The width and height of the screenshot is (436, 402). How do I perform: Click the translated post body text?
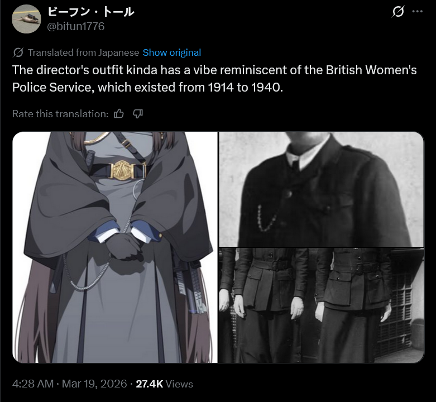214,79
